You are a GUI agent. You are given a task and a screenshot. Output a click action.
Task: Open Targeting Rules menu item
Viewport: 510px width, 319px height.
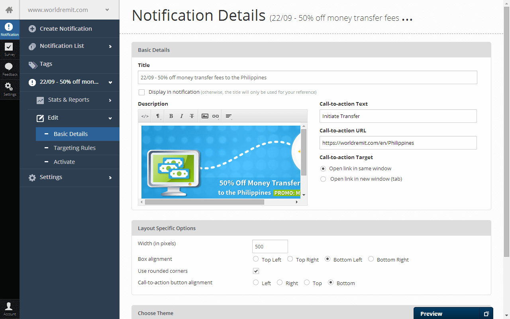pos(75,148)
